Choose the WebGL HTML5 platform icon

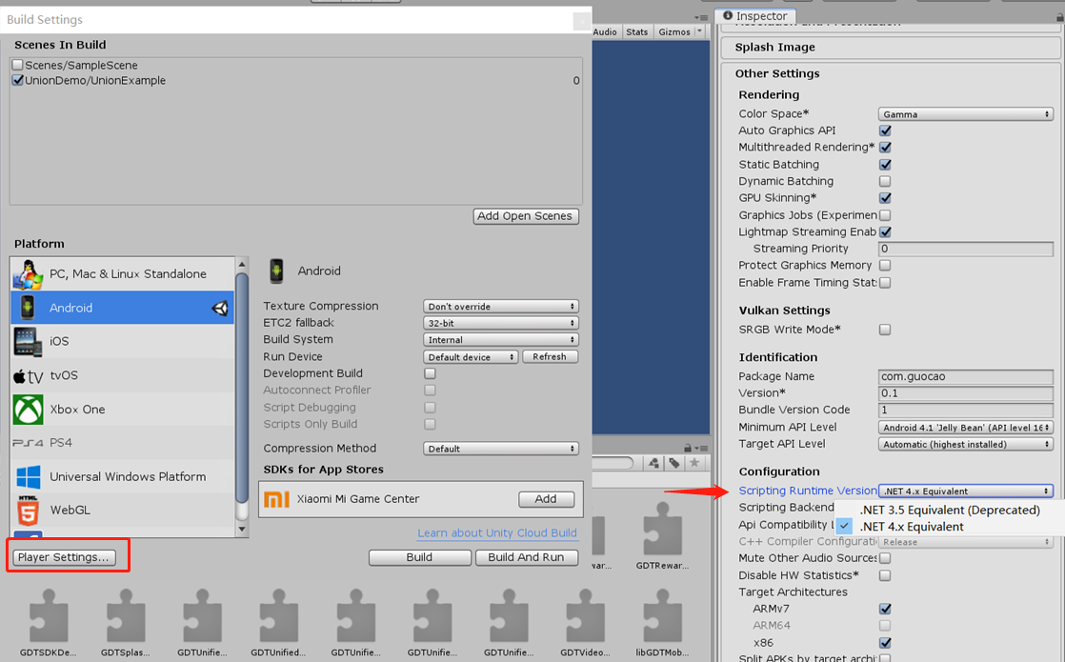28,511
